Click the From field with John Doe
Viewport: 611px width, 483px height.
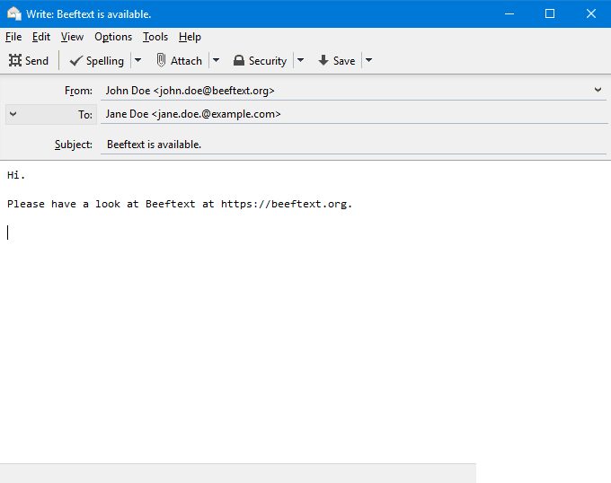coord(353,91)
